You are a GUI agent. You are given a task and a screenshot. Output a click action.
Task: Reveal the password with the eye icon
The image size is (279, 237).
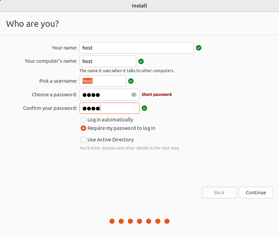(x=134, y=95)
